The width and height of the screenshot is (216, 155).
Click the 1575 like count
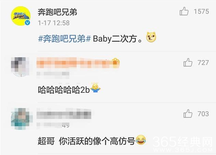[x=201, y=12]
